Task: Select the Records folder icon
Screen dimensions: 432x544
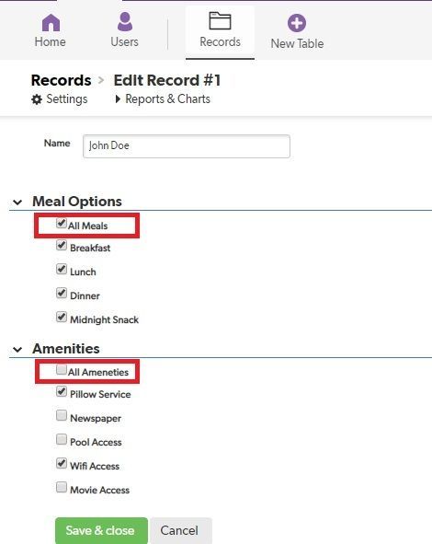Action: 220,21
